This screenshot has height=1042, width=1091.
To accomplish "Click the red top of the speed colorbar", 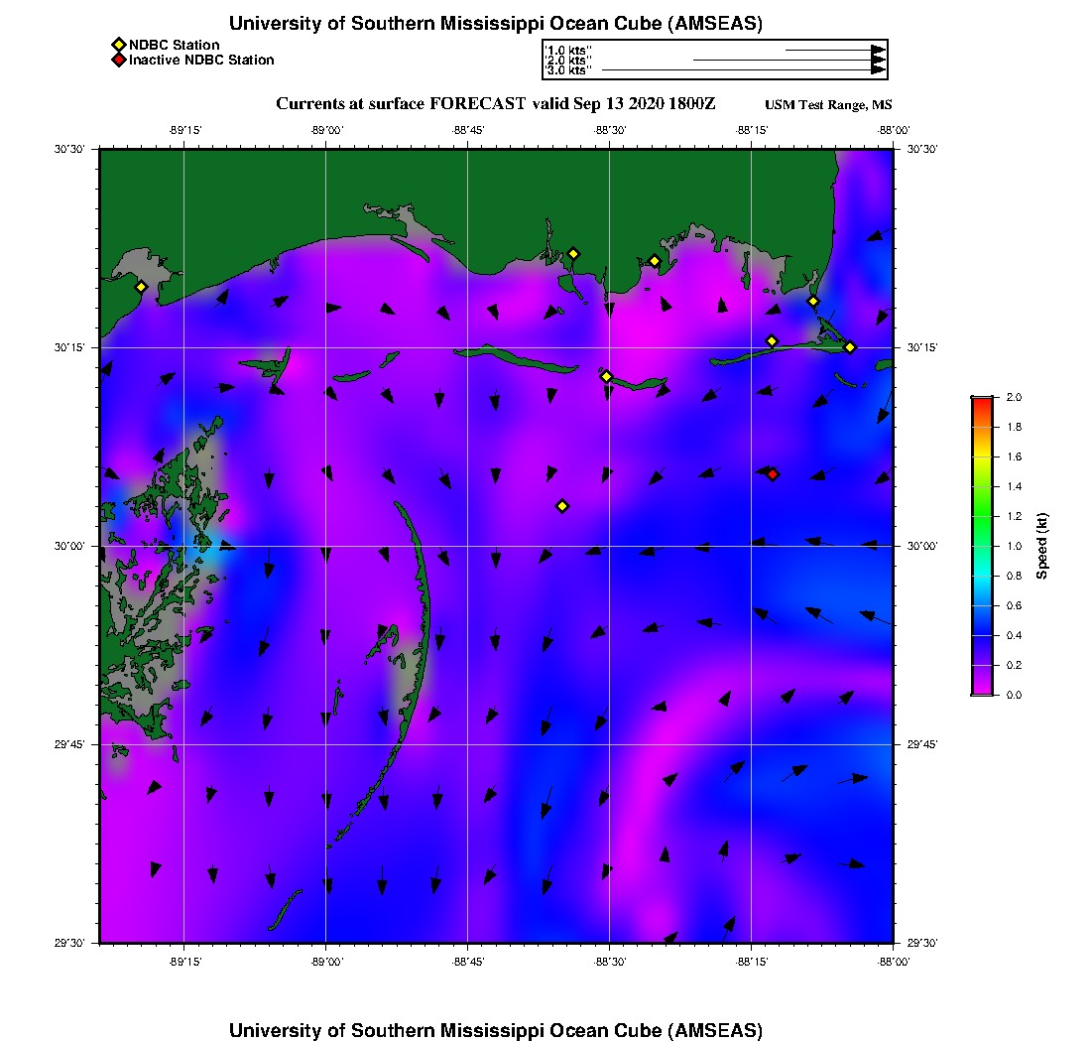I will pos(981,401).
